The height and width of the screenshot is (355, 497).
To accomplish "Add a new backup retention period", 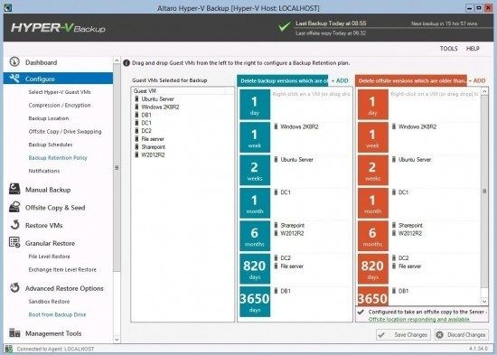I will click(340, 80).
